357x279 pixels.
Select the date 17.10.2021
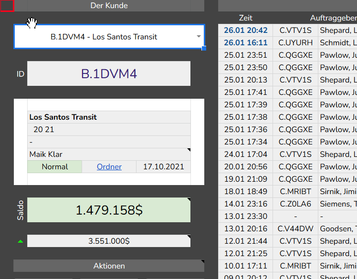point(164,166)
